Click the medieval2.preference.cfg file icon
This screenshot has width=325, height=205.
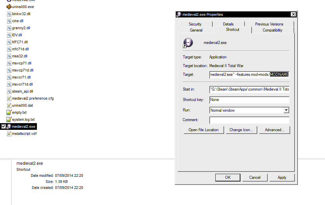click(x=9, y=98)
